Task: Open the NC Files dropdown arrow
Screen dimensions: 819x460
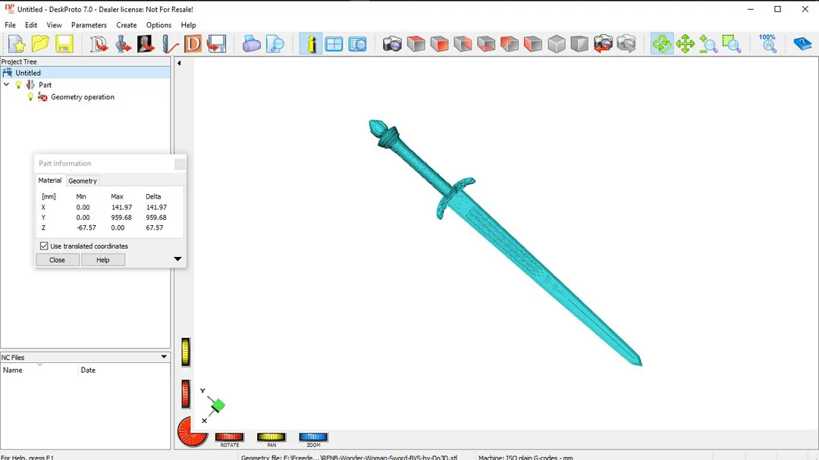Action: (164, 357)
